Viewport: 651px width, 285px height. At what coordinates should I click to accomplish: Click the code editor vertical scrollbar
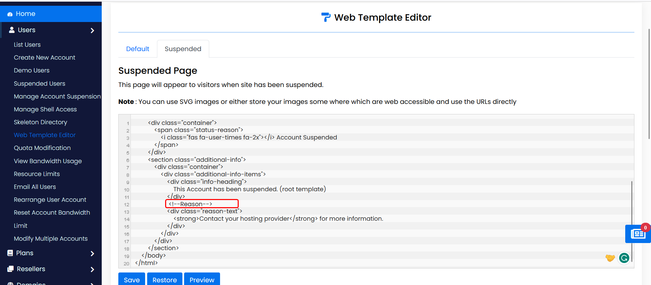click(632, 220)
